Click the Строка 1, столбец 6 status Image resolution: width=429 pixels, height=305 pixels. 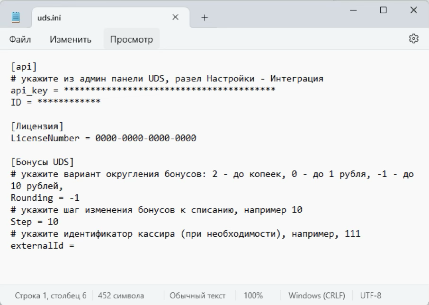pos(51,296)
